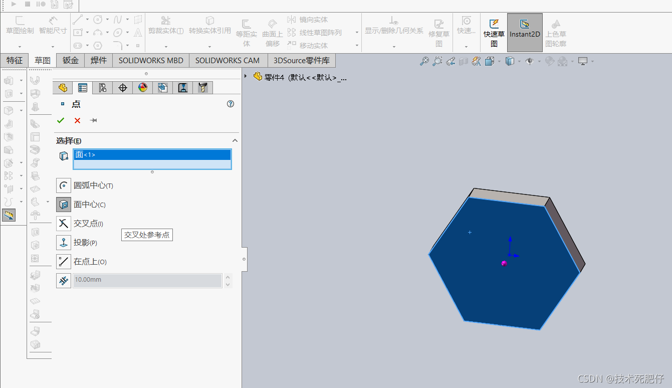
Task: Click the 等距实体 offset entities button
Action: pyautogui.click(x=246, y=33)
